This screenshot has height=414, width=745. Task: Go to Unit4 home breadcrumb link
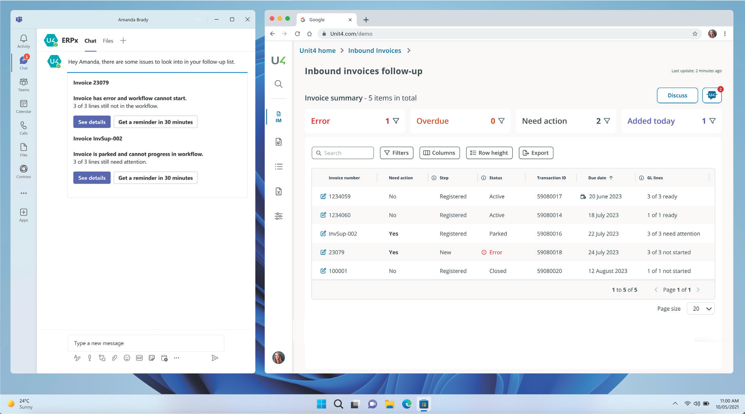(317, 50)
